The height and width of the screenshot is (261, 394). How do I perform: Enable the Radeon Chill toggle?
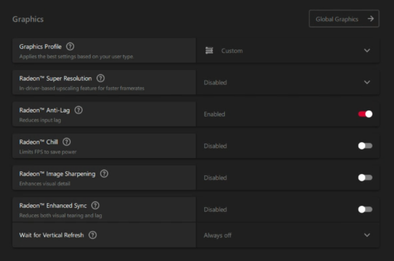click(x=365, y=146)
